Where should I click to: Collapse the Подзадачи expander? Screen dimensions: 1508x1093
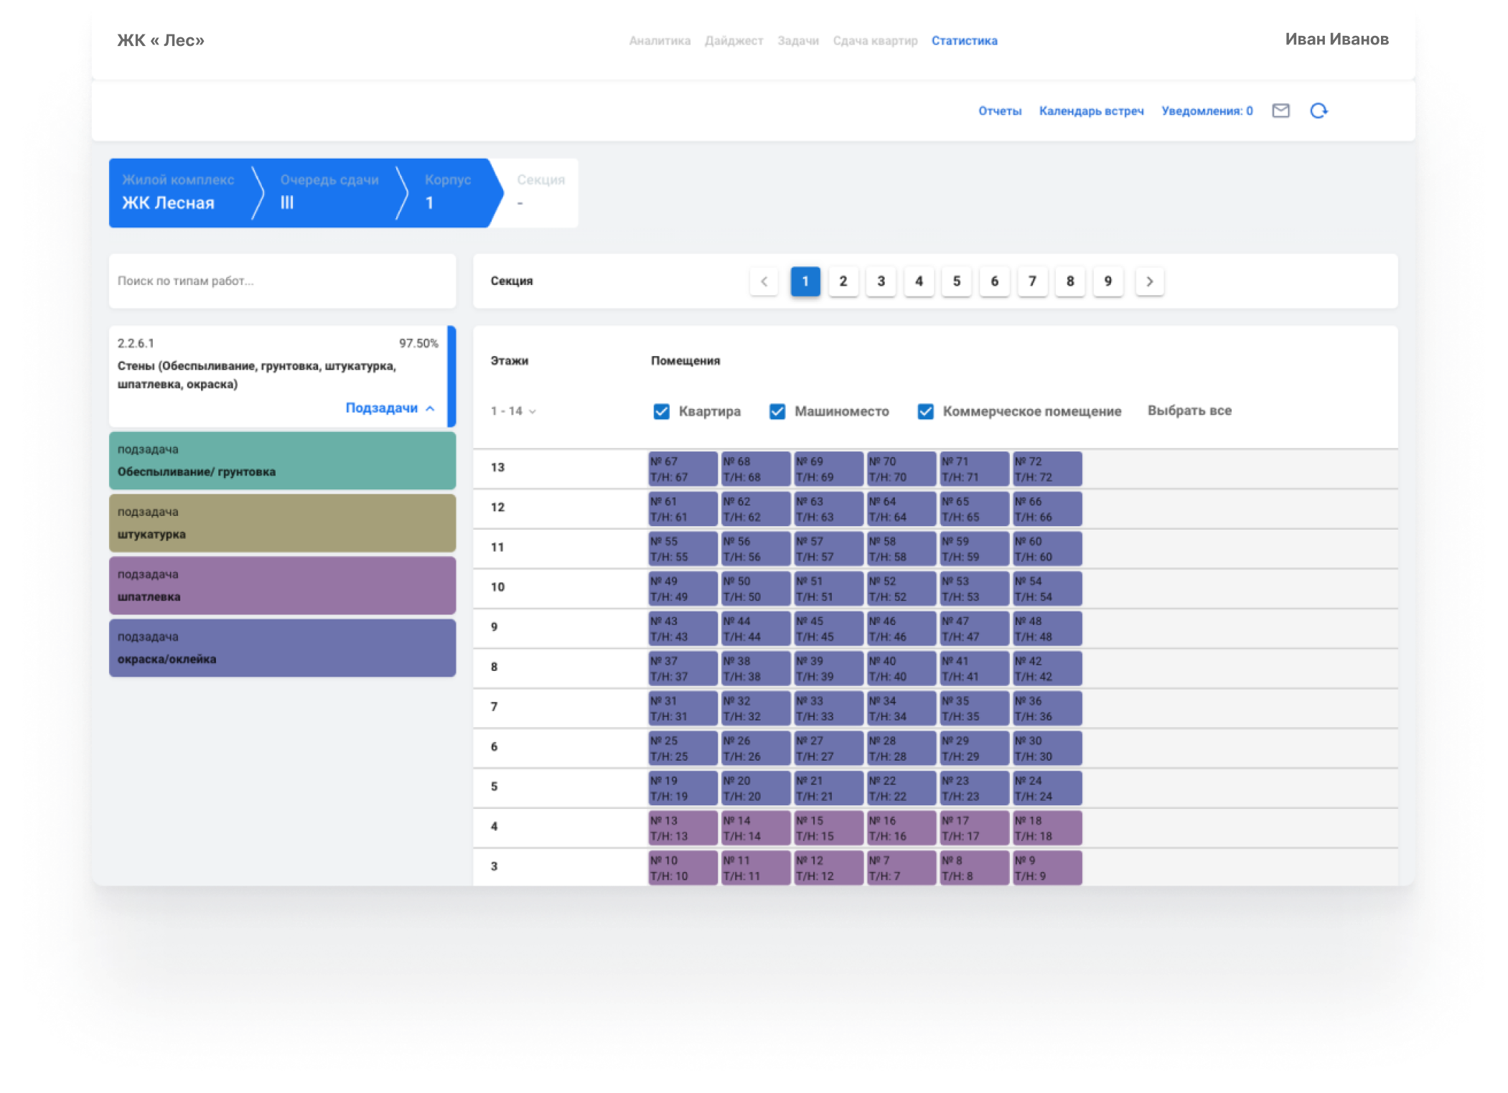click(x=390, y=408)
